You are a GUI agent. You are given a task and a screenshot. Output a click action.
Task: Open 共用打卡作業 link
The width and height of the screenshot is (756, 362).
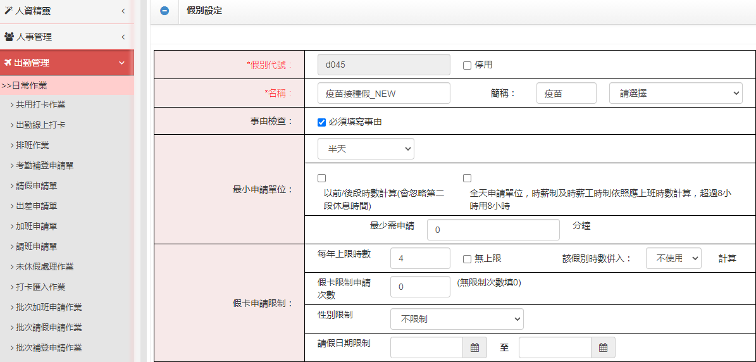click(40, 104)
